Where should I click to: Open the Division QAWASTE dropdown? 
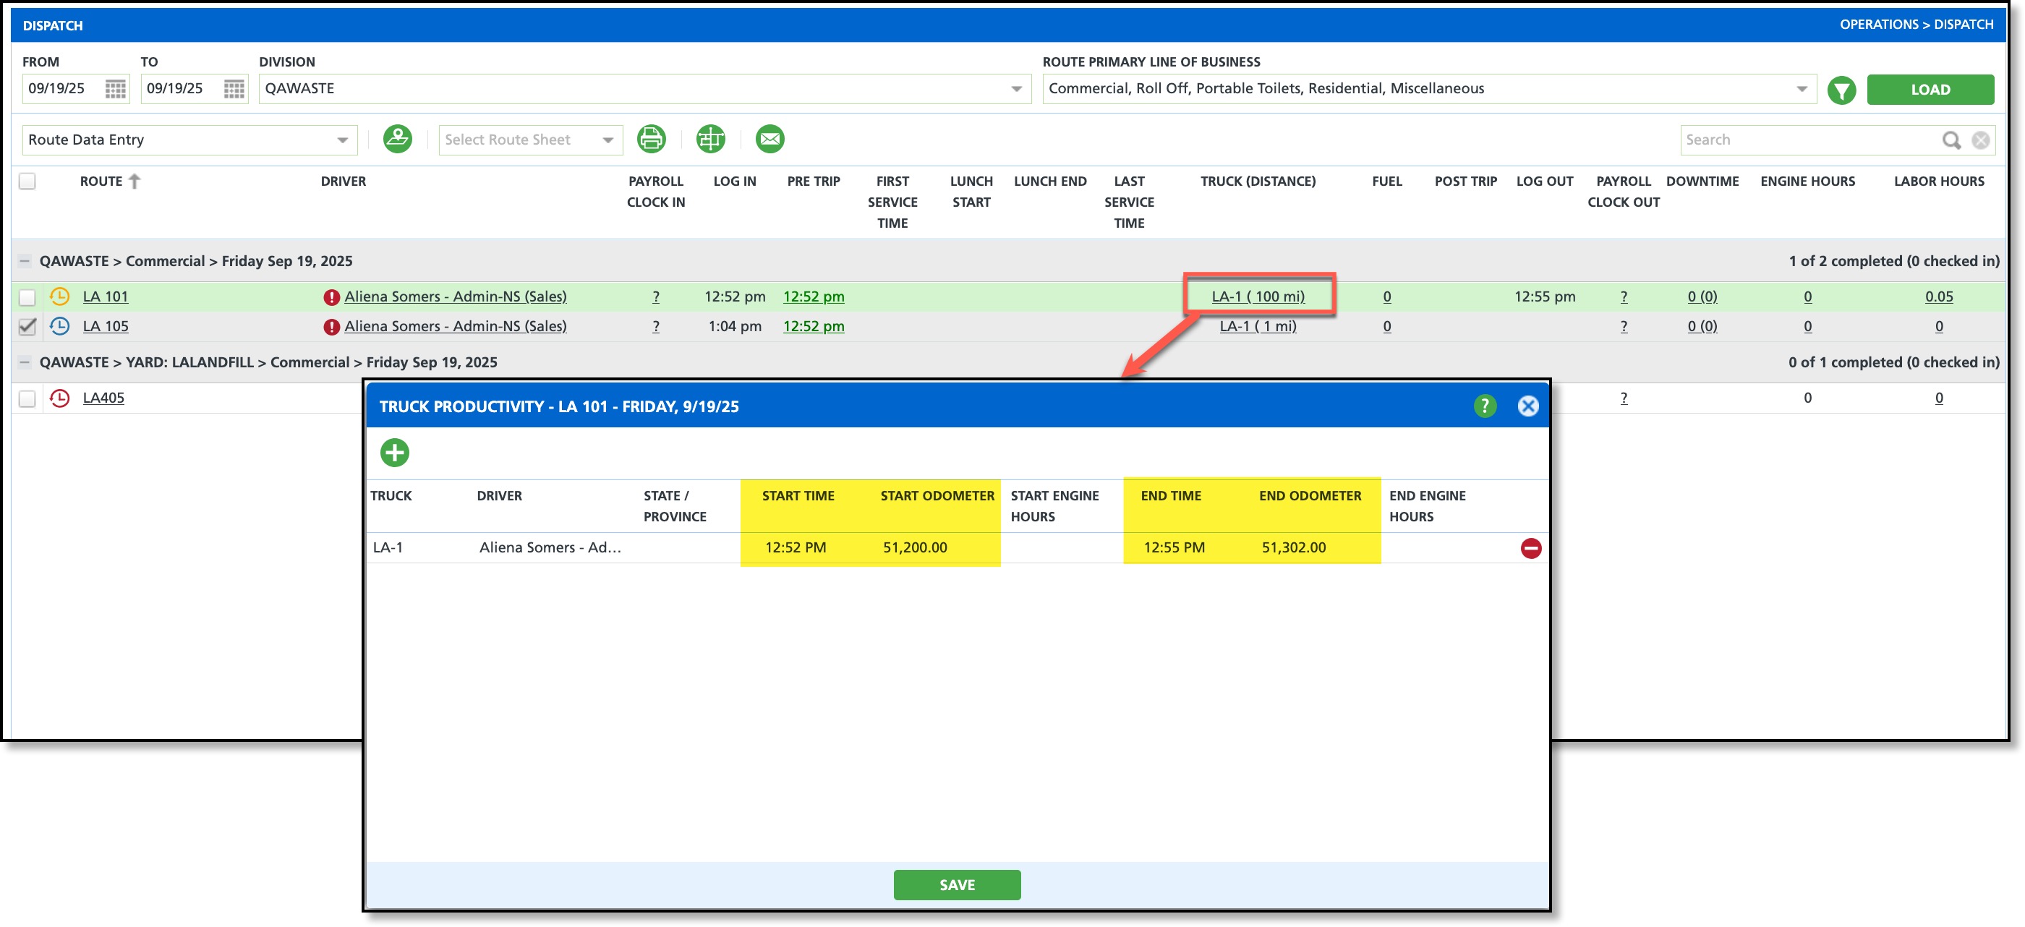click(x=1015, y=89)
